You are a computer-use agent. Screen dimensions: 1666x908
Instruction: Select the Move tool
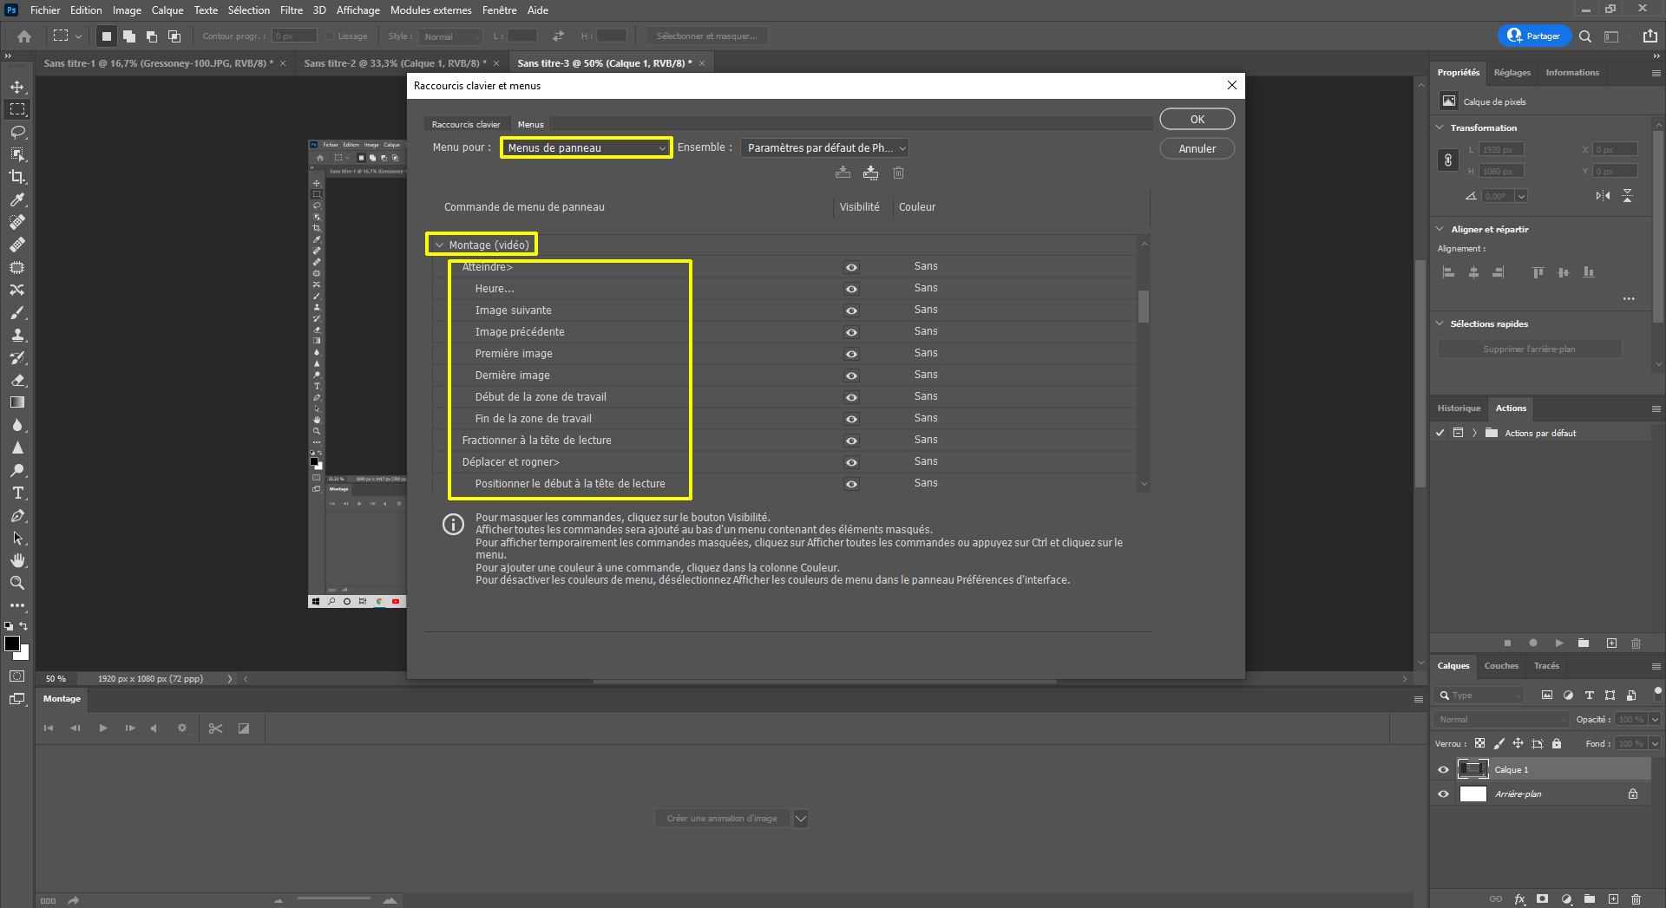(x=17, y=87)
